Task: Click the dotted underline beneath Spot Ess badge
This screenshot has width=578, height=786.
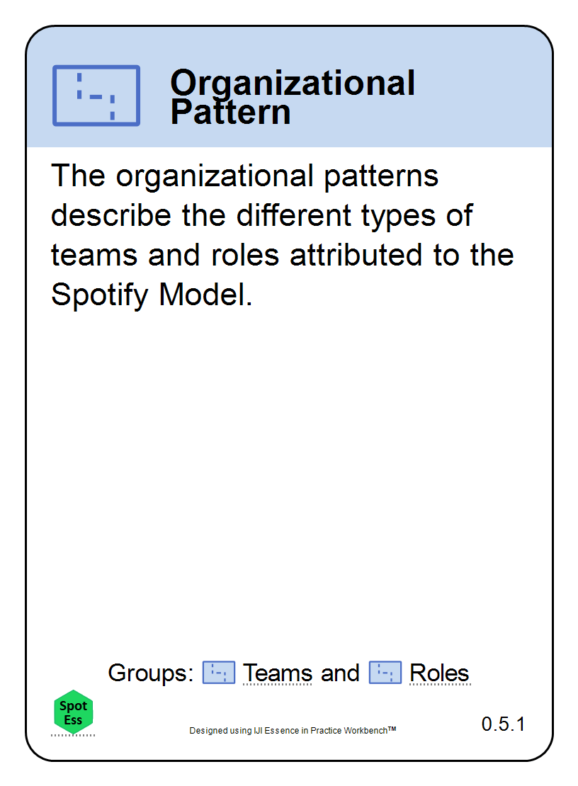Action: [73, 736]
